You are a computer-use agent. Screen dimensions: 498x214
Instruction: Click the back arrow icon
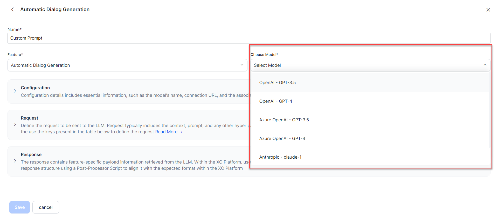pos(12,10)
